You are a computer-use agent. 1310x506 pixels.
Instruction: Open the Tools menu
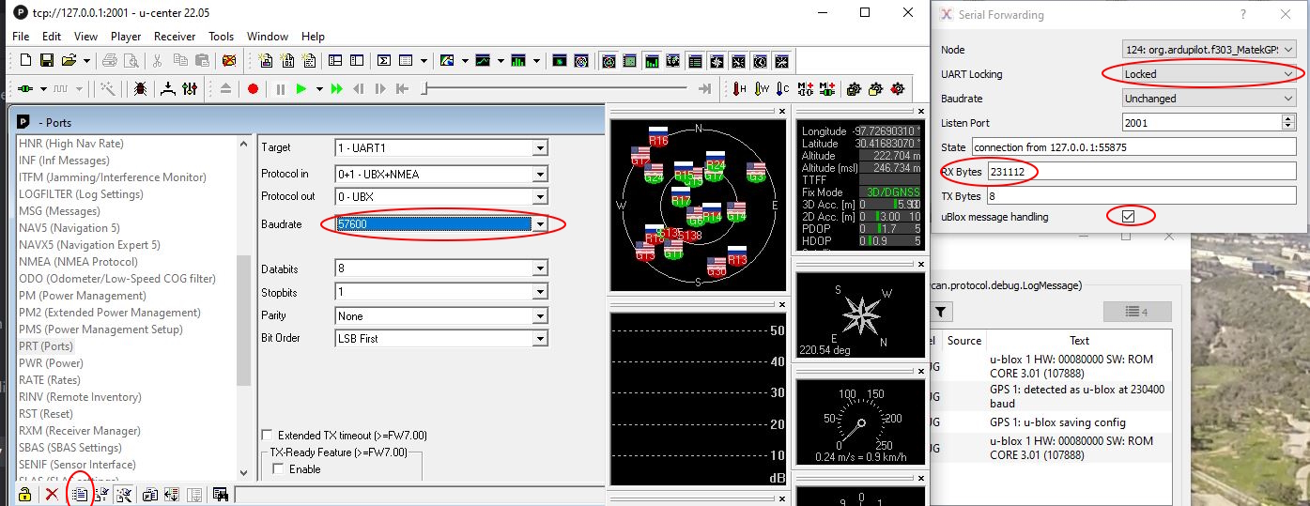[222, 37]
